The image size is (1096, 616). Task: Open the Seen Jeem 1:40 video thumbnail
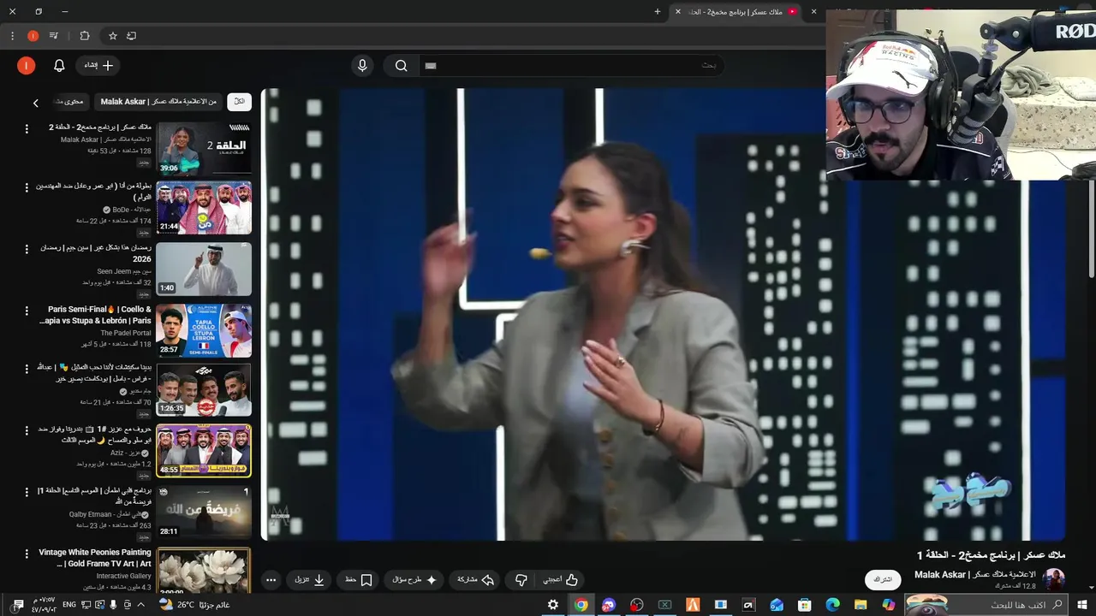pyautogui.click(x=204, y=269)
